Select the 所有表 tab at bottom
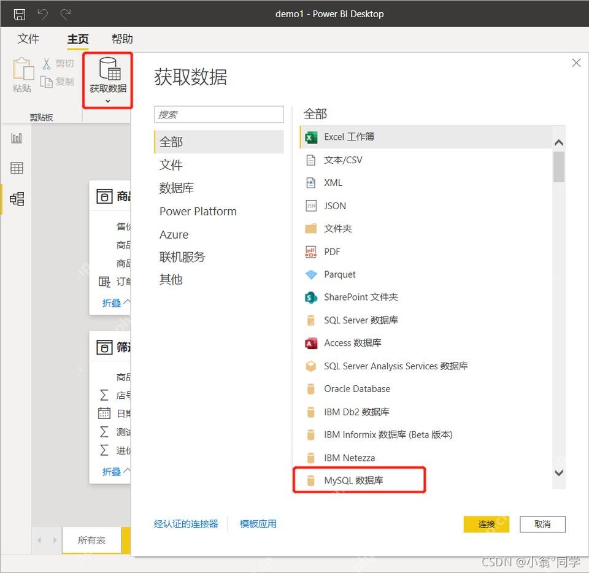The image size is (589, 573). coord(91,540)
